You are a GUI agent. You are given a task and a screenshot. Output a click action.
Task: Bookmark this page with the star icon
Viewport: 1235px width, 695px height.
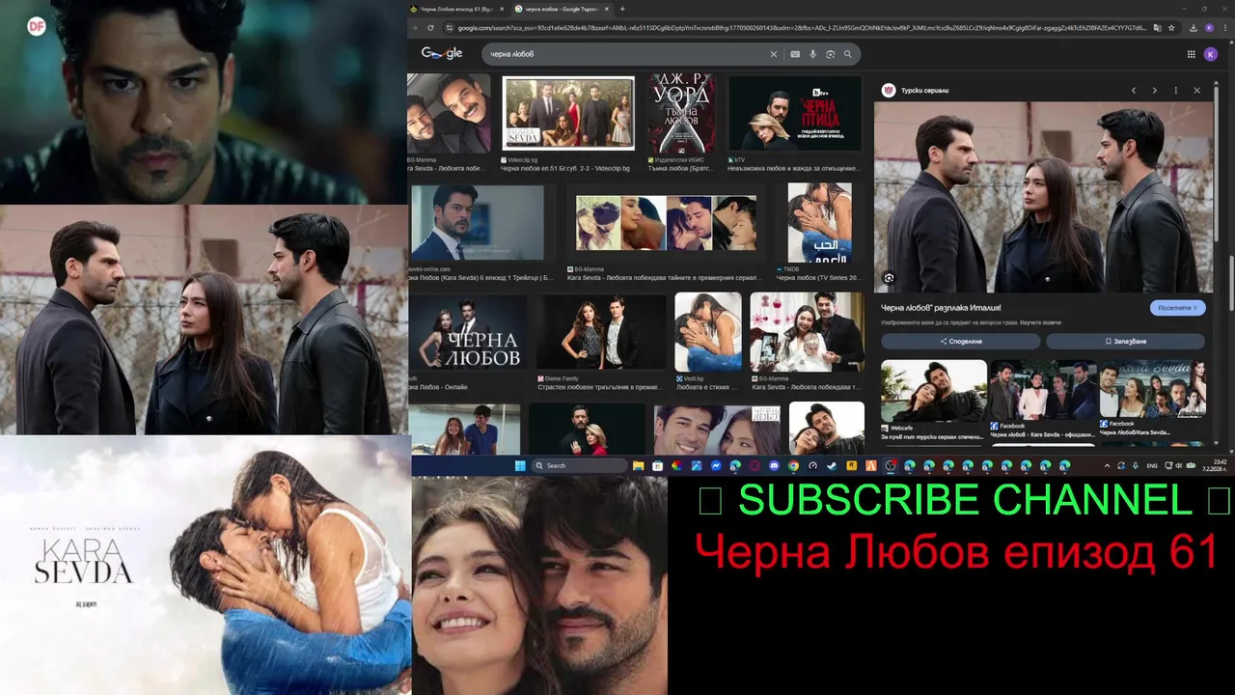pos(1171,28)
